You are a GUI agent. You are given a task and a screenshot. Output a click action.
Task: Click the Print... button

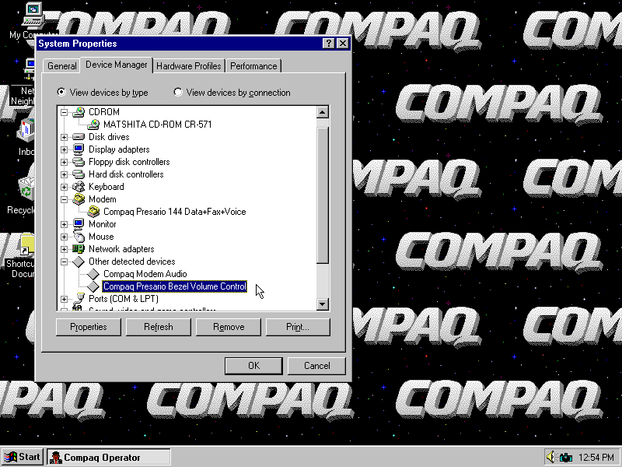(298, 327)
